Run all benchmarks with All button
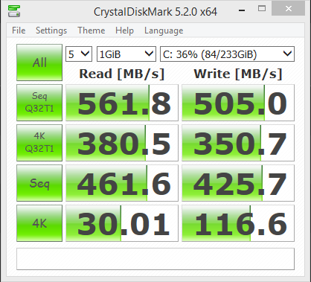This screenshot has width=311, height=282. (x=39, y=63)
